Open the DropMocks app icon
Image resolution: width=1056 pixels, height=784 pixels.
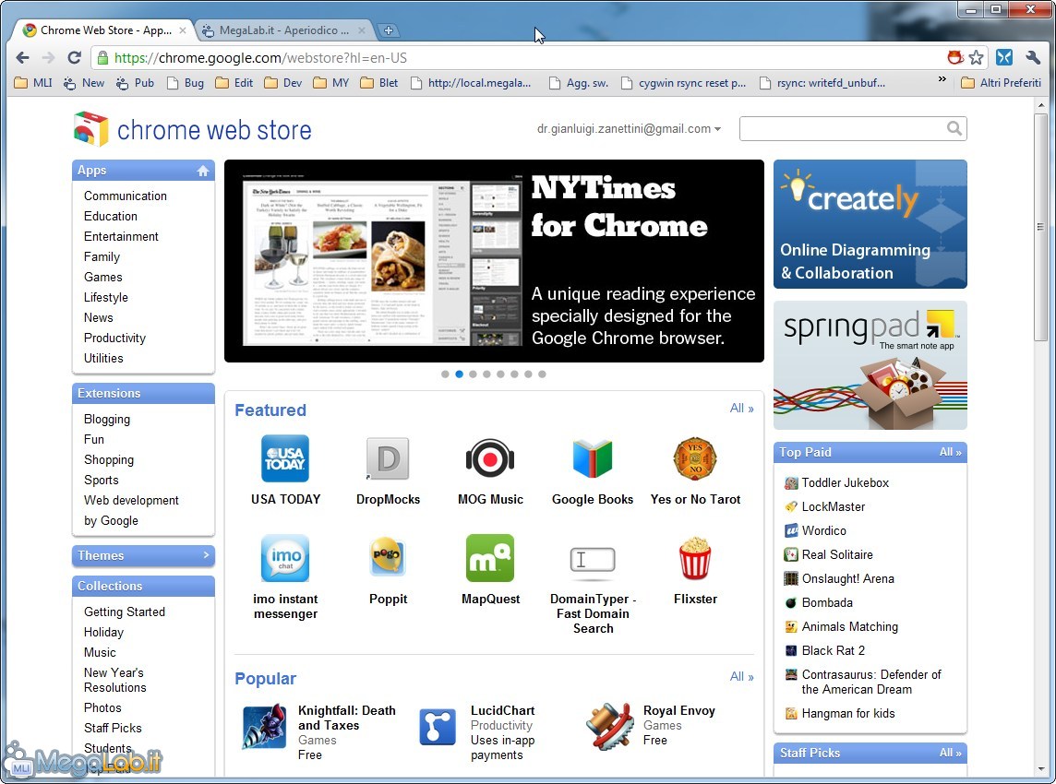tap(388, 458)
